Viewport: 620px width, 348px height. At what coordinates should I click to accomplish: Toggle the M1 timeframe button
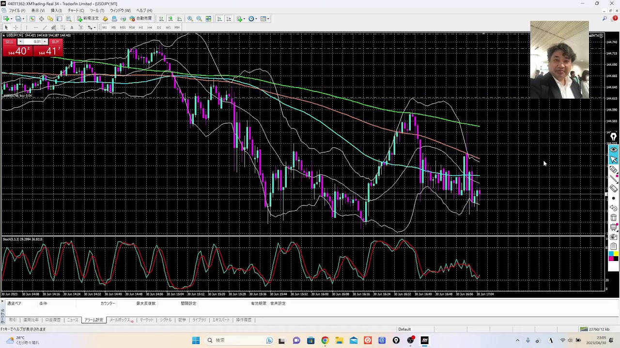click(104, 28)
